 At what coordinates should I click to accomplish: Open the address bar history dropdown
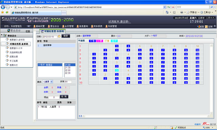[164, 7]
